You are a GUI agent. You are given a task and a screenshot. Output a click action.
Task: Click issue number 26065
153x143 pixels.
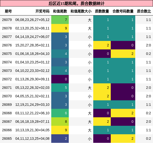[x=7, y=139]
